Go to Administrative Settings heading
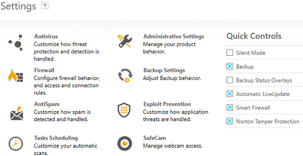The width and height of the screenshot is (303, 156). (x=174, y=36)
